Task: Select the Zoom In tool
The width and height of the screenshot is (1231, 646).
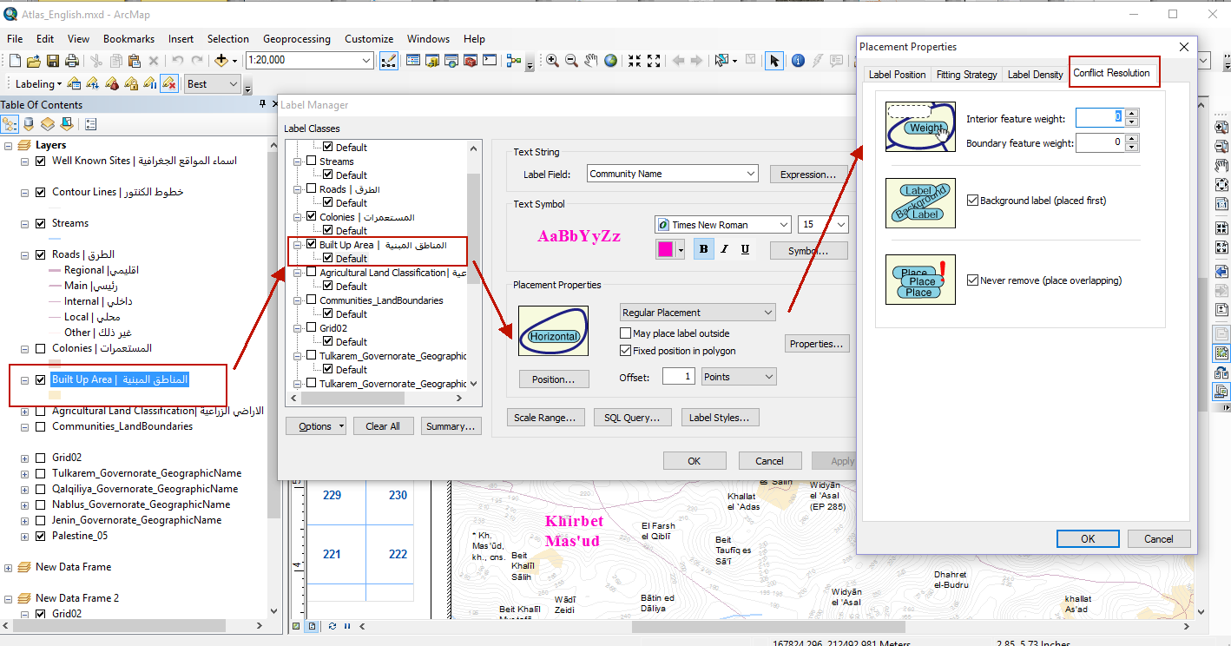Action: 552,61
